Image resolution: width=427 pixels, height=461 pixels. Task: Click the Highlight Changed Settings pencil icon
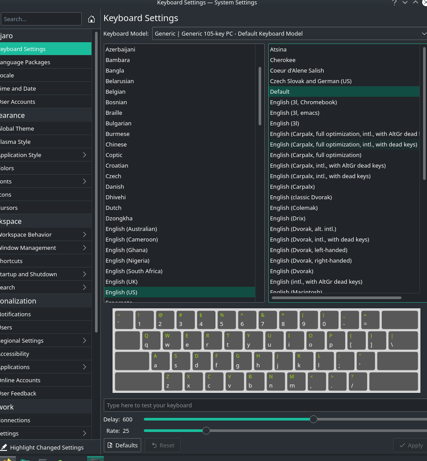tap(4, 447)
